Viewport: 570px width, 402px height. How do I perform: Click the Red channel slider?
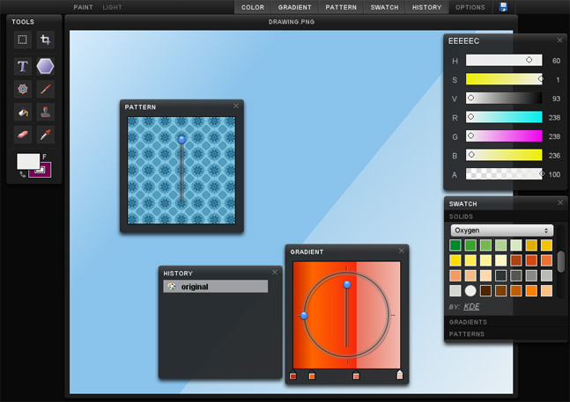pos(504,117)
